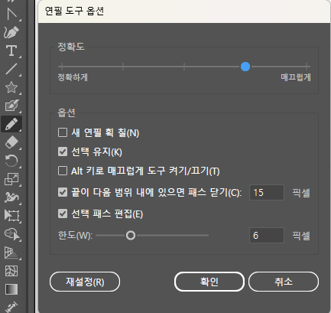This screenshot has height=313, width=331.
Task: Select the Perspective Grid tool
Action: pyautogui.click(x=11, y=253)
